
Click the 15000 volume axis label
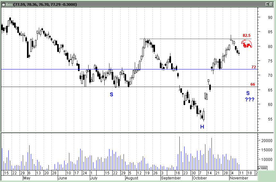tap(267, 150)
